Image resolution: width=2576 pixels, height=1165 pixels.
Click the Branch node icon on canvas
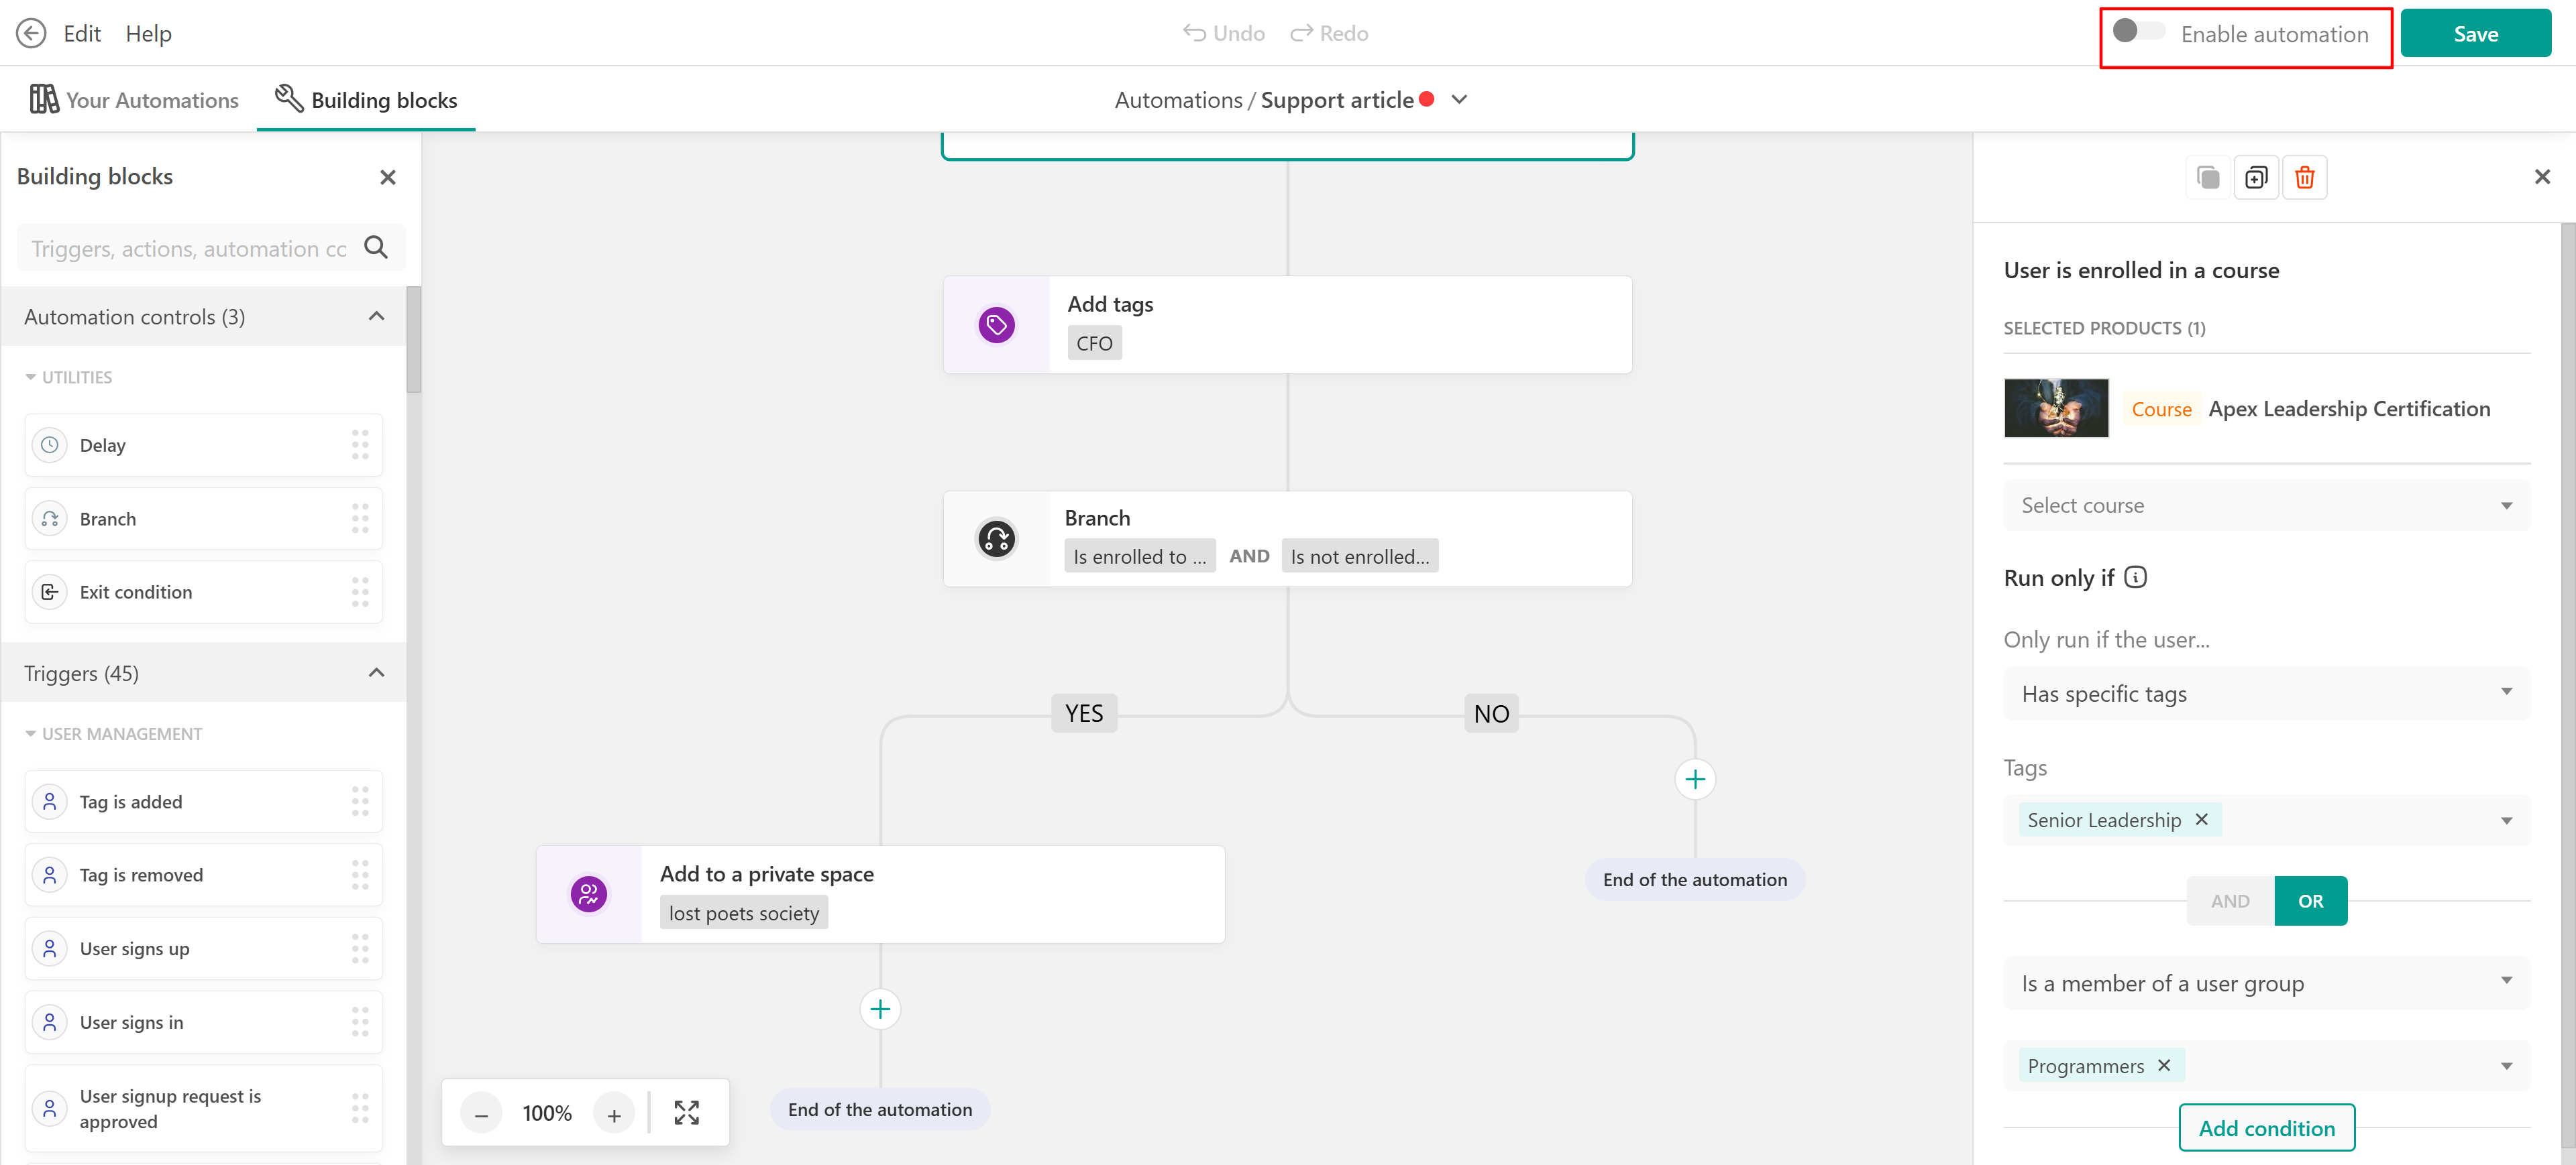(x=996, y=538)
